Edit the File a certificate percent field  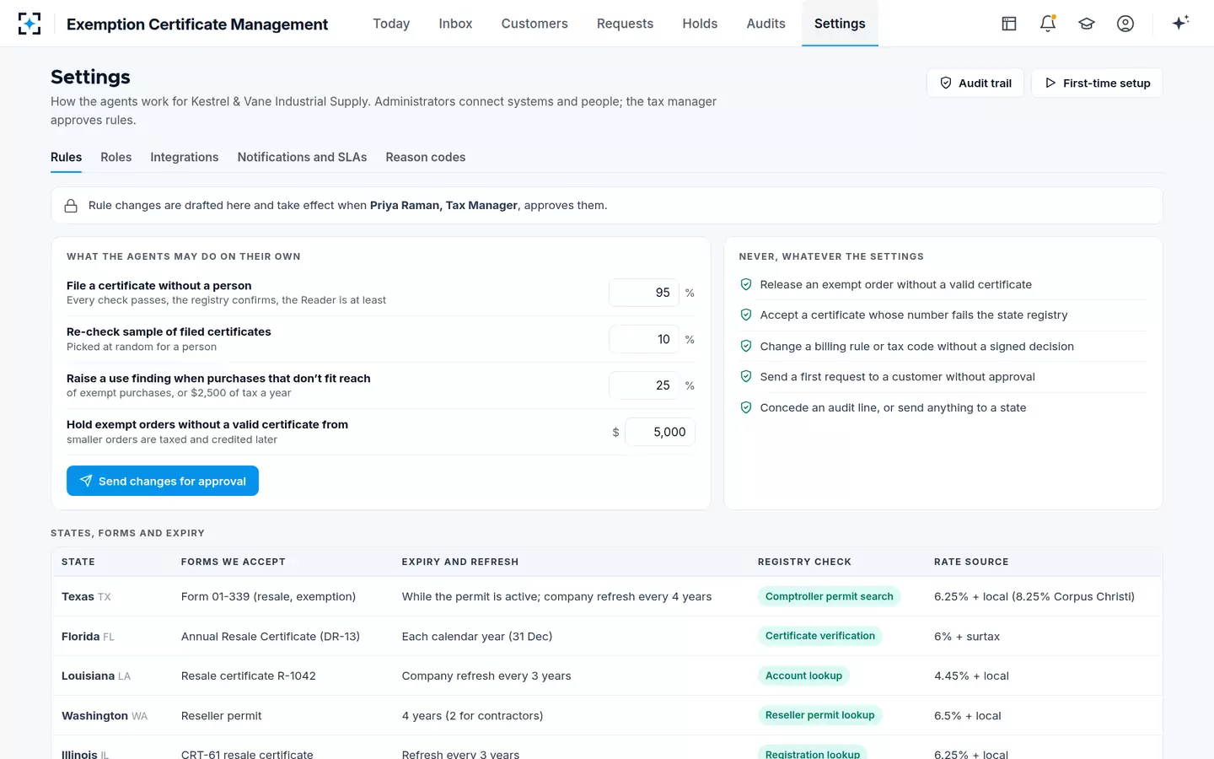pyautogui.click(x=644, y=293)
